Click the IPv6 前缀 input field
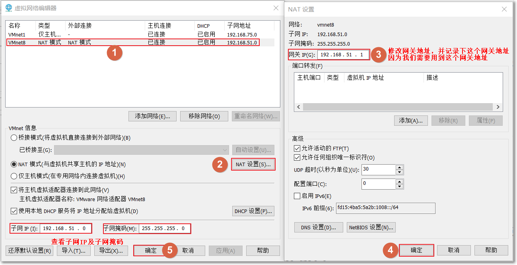This screenshot has width=517, height=265. point(385,208)
